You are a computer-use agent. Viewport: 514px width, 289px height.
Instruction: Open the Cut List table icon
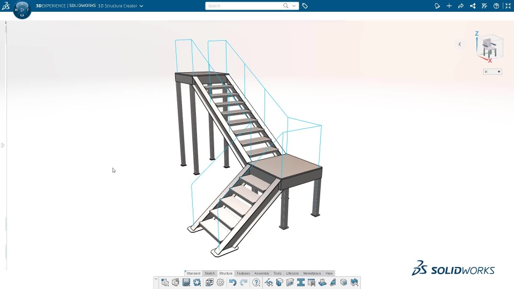(x=312, y=283)
